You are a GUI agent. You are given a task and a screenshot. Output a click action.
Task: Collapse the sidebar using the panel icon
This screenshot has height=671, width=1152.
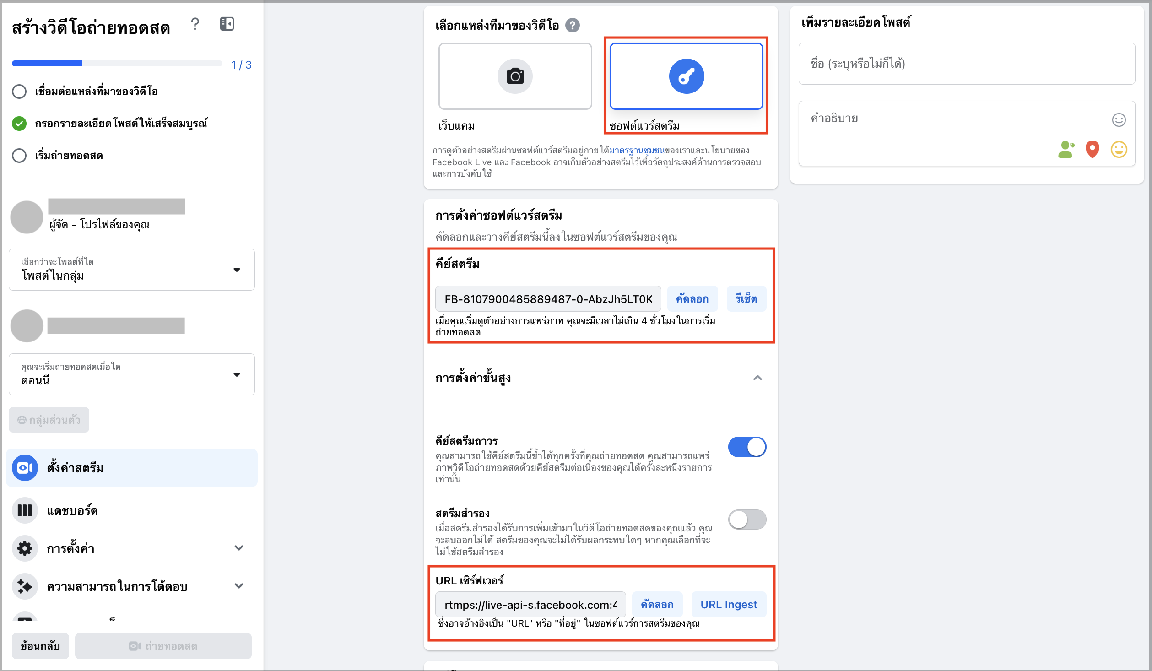click(x=227, y=24)
